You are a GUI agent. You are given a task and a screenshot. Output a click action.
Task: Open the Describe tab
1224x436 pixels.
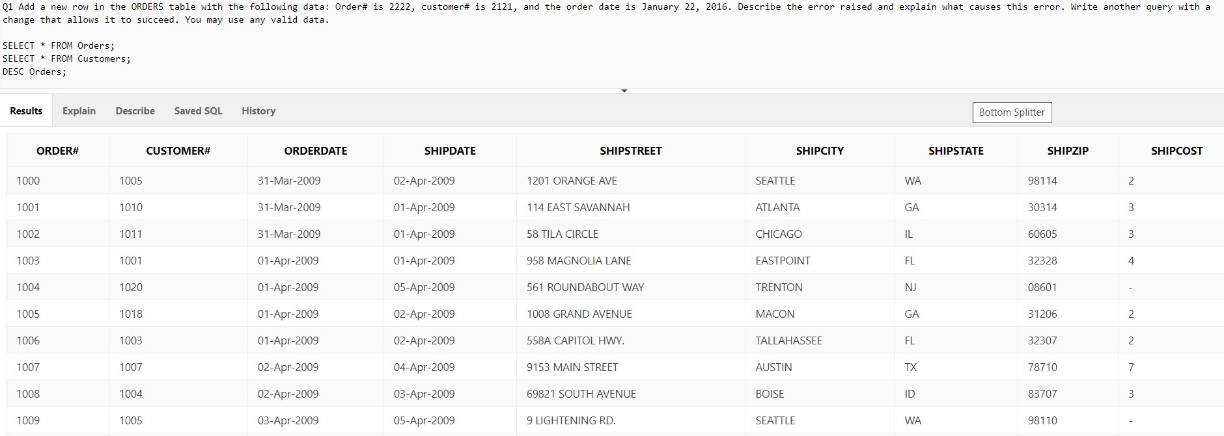click(x=135, y=110)
